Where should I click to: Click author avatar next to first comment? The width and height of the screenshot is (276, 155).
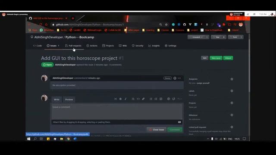[44, 78]
